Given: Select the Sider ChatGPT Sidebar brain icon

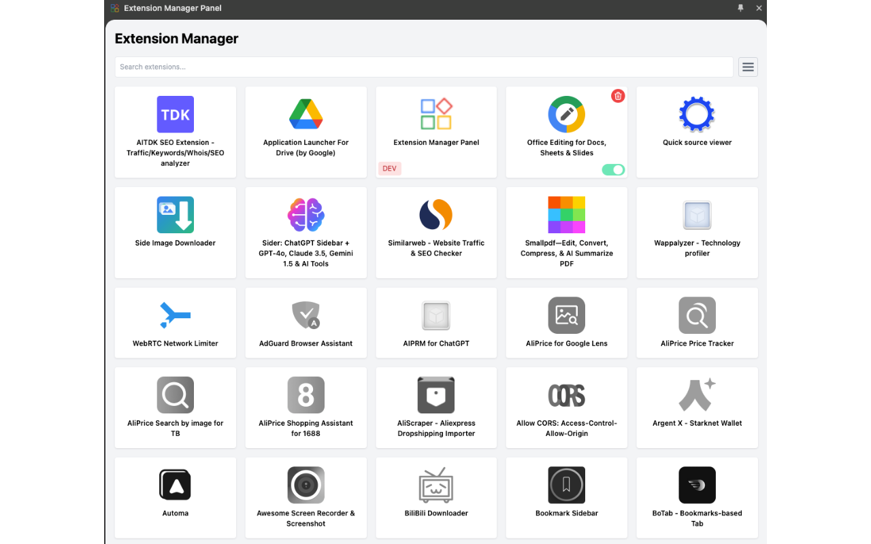Looking at the screenshot, I should point(306,215).
